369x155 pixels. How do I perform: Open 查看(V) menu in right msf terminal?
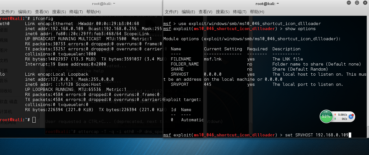coord(205,12)
